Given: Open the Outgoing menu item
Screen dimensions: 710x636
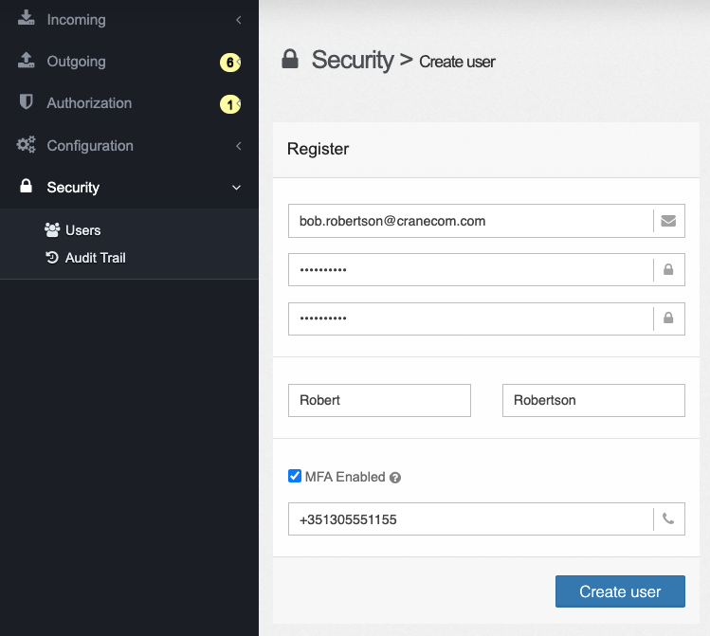Looking at the screenshot, I should point(129,61).
